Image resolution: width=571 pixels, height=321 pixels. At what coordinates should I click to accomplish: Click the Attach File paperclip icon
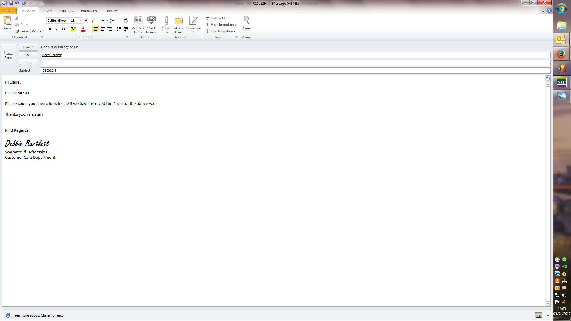click(166, 21)
